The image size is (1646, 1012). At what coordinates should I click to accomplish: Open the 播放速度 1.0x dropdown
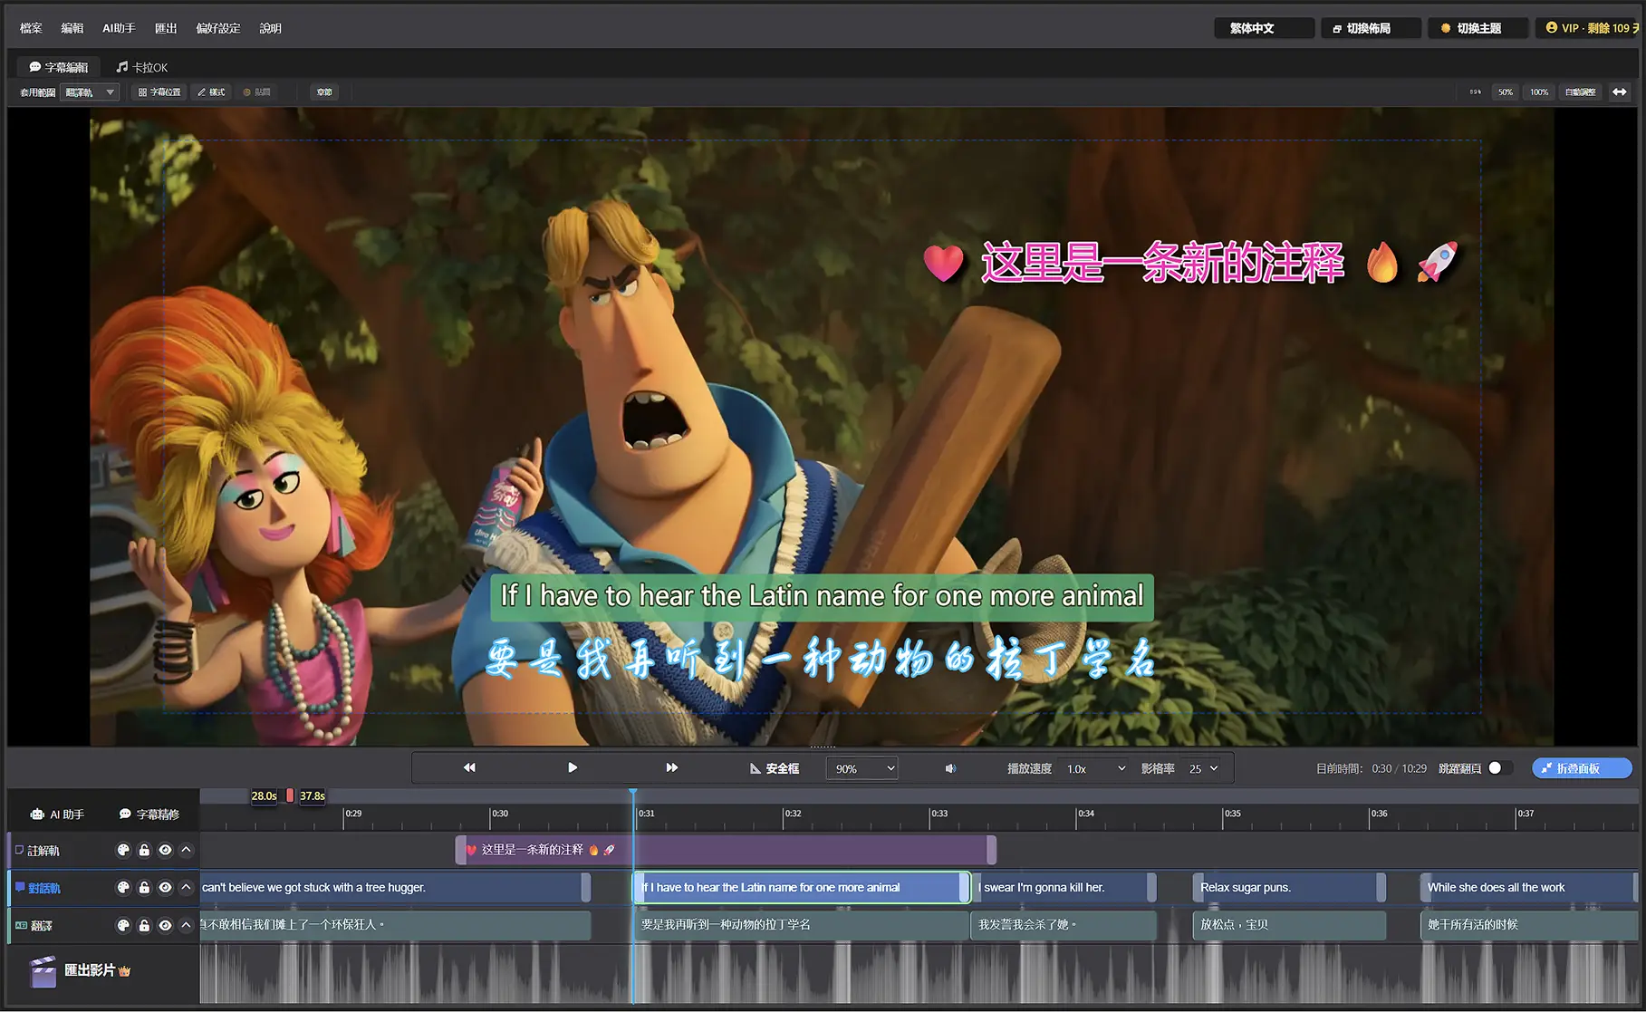point(1095,768)
